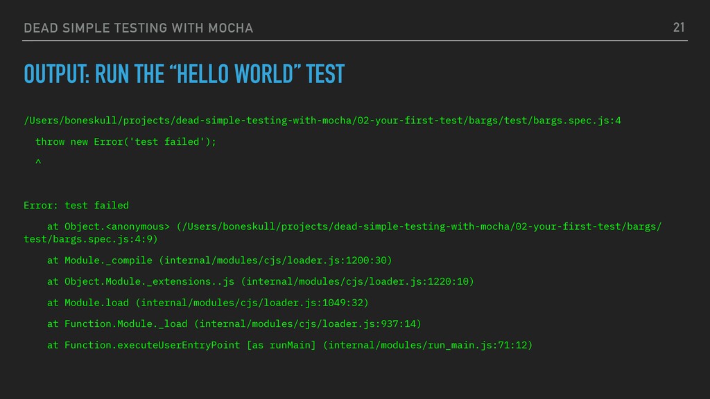
Task: Click the '[as runMain]' text
Action: pyautogui.click(x=282, y=345)
